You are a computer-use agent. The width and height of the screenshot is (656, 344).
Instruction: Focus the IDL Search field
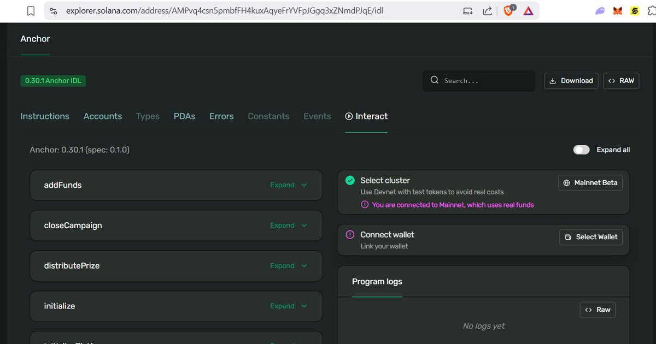479,81
